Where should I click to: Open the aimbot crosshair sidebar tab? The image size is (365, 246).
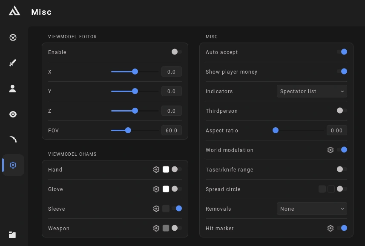[13, 37]
